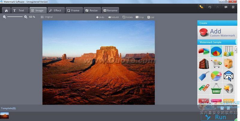Select the database with arrow sample
The image size is (240, 121).
coord(228,88)
